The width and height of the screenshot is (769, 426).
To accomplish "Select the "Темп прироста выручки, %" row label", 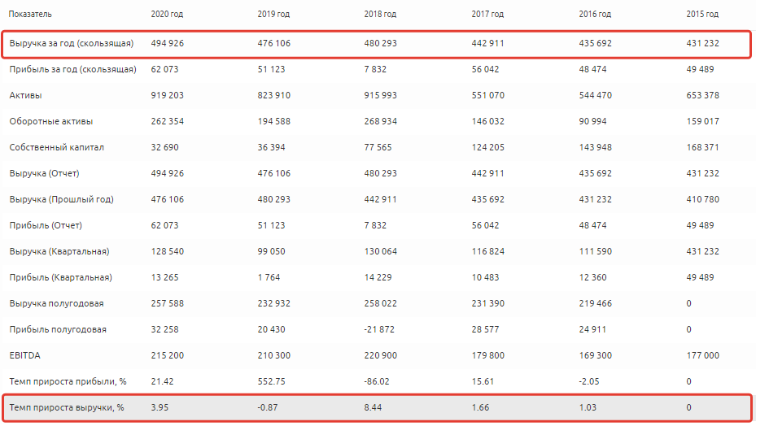I will pyautogui.click(x=67, y=407).
